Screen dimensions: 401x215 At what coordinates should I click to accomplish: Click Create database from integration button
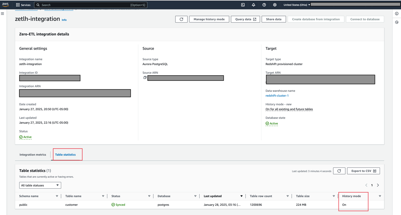[x=316, y=19]
